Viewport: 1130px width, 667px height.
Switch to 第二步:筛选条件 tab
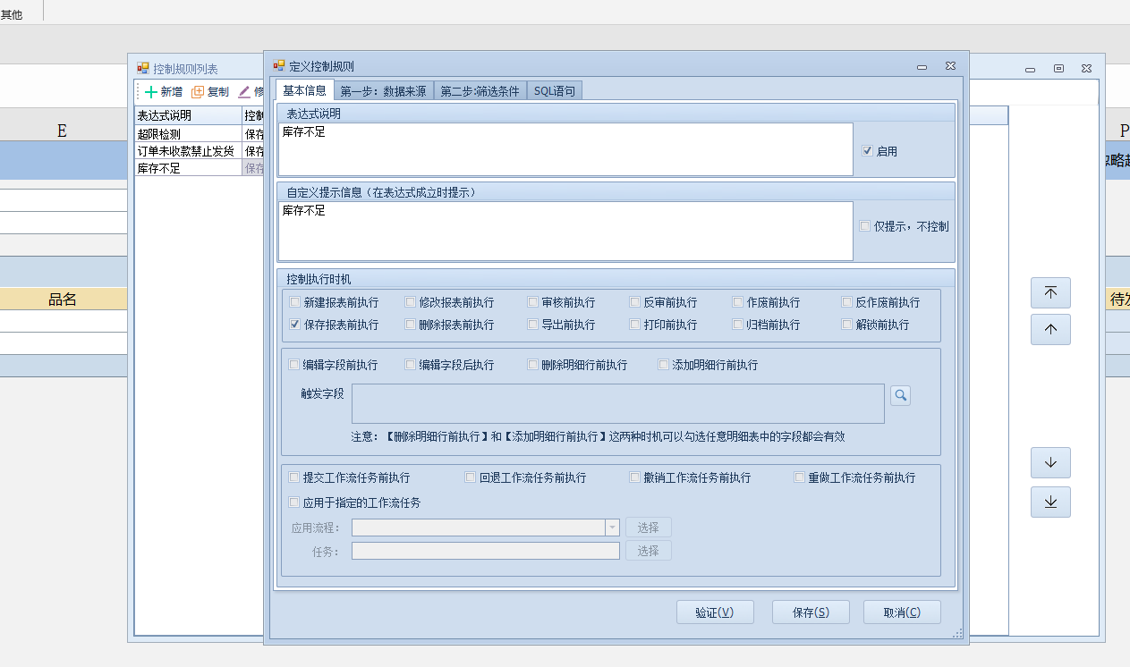point(480,91)
